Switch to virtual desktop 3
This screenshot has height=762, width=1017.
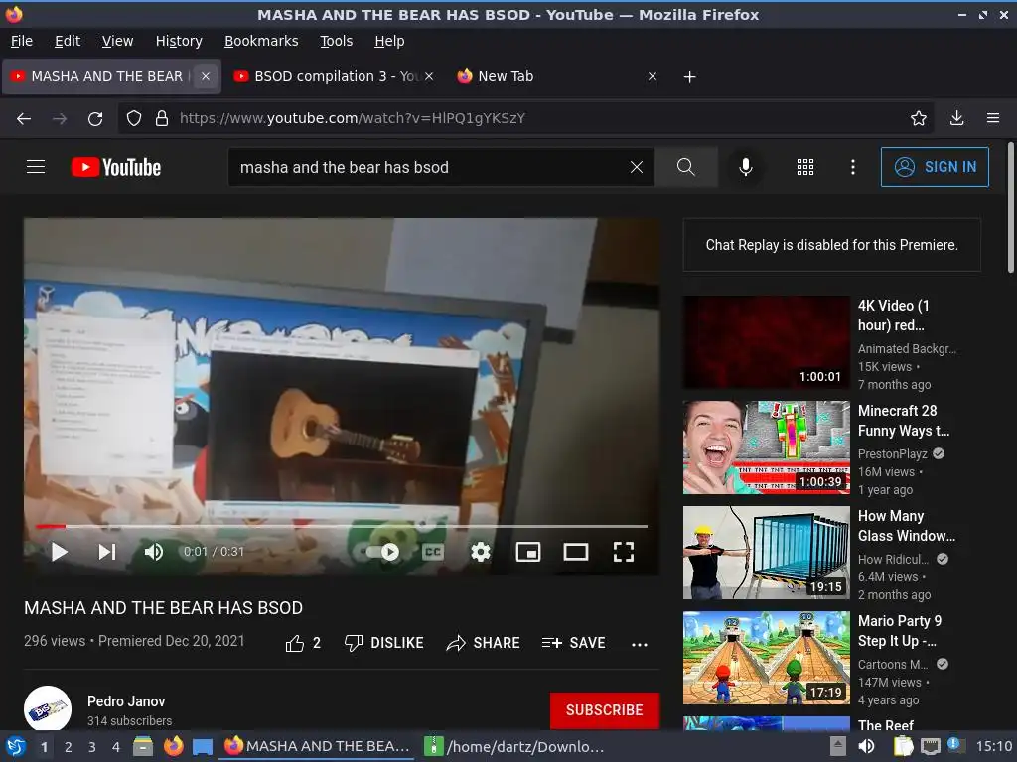pyautogui.click(x=91, y=747)
